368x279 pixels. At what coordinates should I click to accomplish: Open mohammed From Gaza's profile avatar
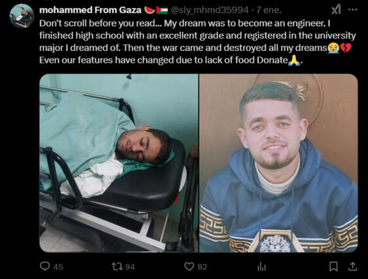point(22,16)
